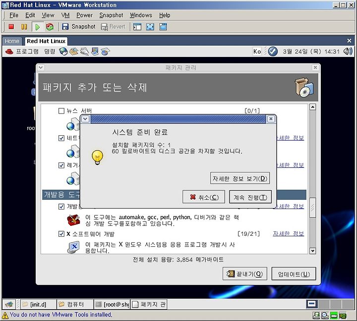Open the 명령 panel menu
This screenshot has width=357, height=321.
pyautogui.click(x=50, y=52)
